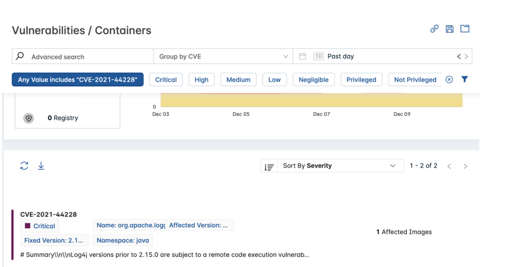Viewport: 530px width, 267px height.
Task: Click the copy link icon
Action: point(434,29)
